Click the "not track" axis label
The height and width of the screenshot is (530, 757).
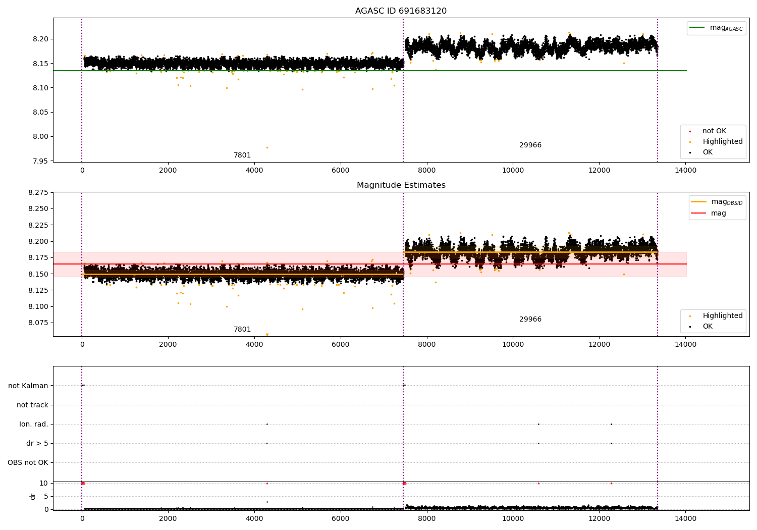pos(32,405)
